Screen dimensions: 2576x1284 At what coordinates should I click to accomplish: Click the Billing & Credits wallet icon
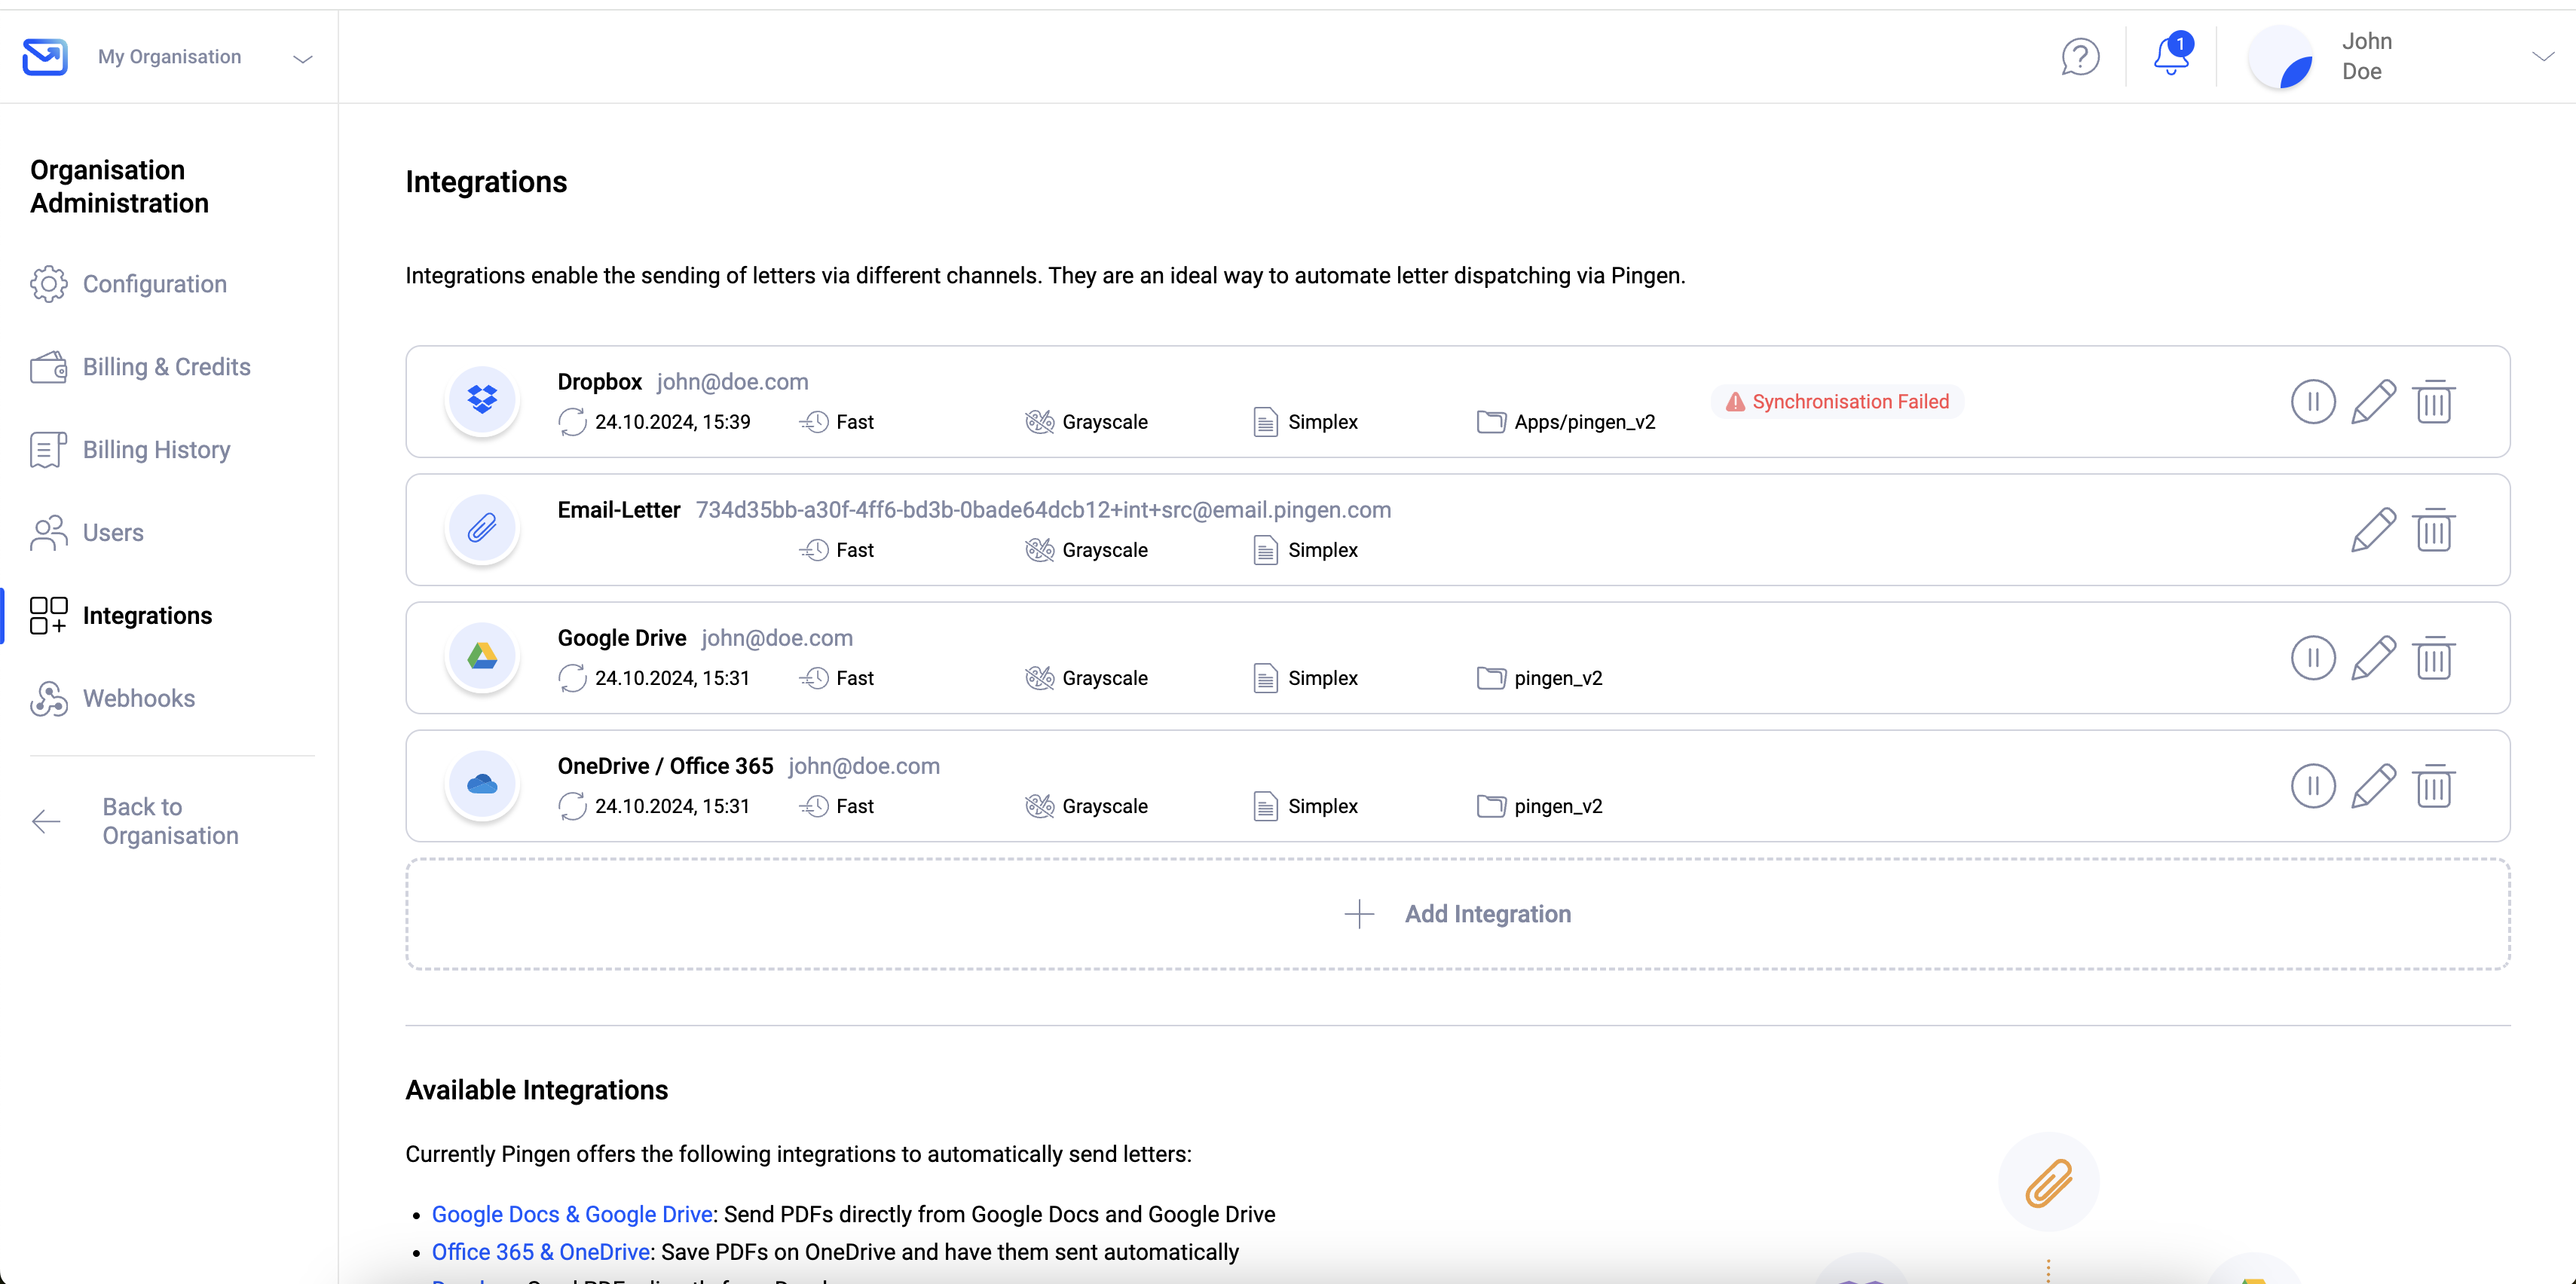coord(48,367)
